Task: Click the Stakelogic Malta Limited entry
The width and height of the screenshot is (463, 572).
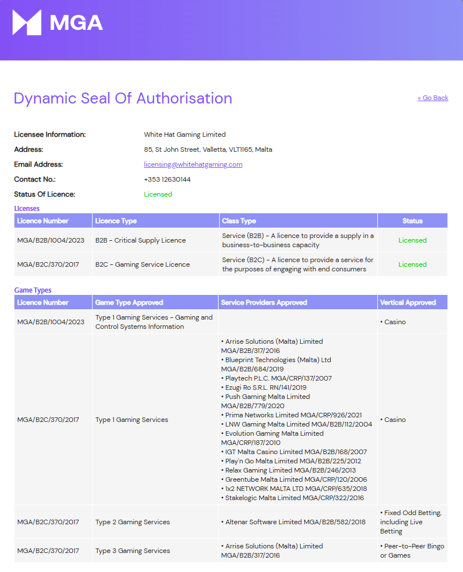Action: (x=293, y=498)
